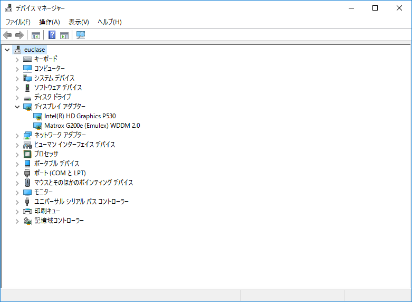412x302 pixels.
Task: Collapse the ディスプレイ アダプター category
Action: [x=17, y=107]
